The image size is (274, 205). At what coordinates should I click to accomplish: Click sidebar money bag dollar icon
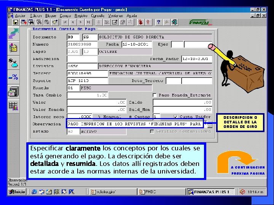13,63
